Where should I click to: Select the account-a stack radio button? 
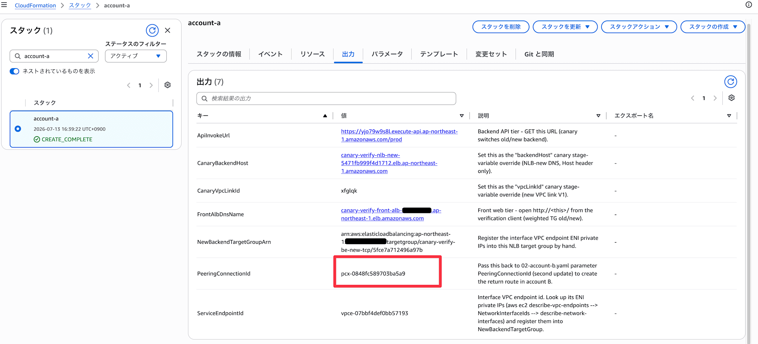18,129
